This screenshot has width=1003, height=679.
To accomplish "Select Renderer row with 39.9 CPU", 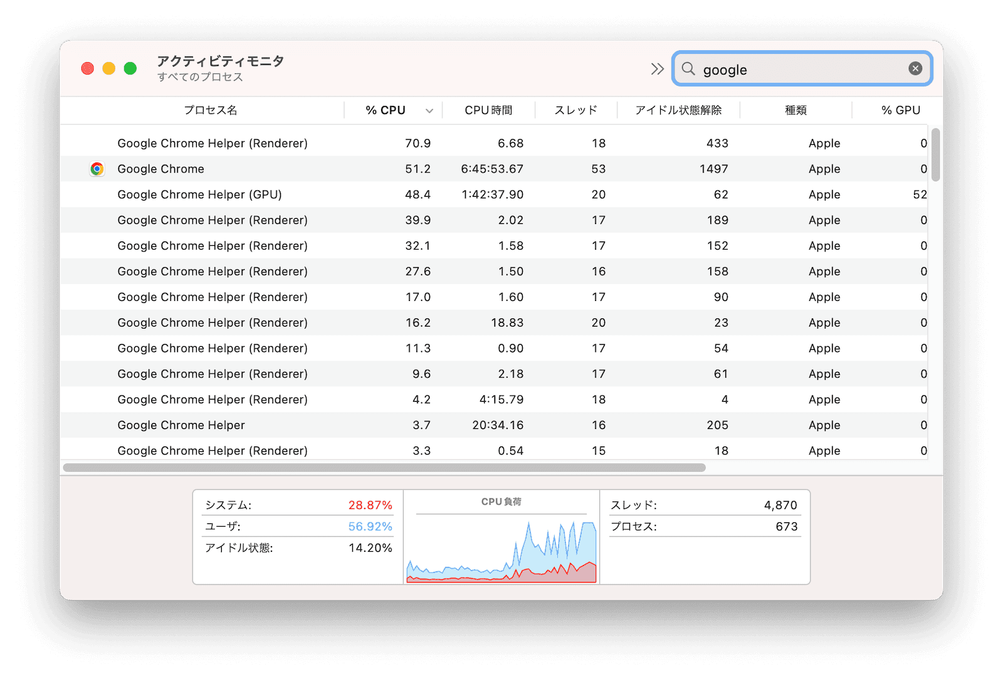I will (x=494, y=220).
